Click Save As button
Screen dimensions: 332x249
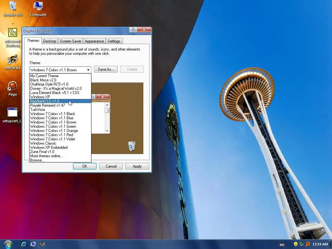[106, 69]
